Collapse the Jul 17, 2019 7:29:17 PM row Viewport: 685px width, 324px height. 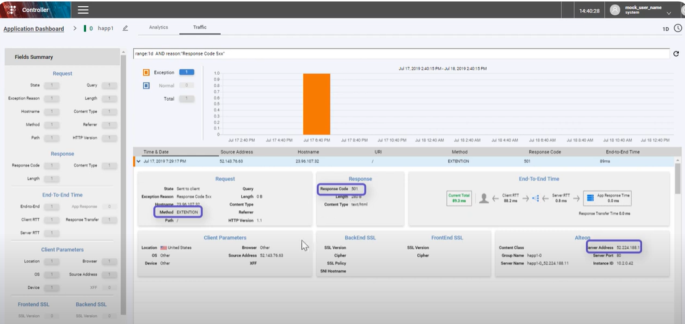(138, 161)
